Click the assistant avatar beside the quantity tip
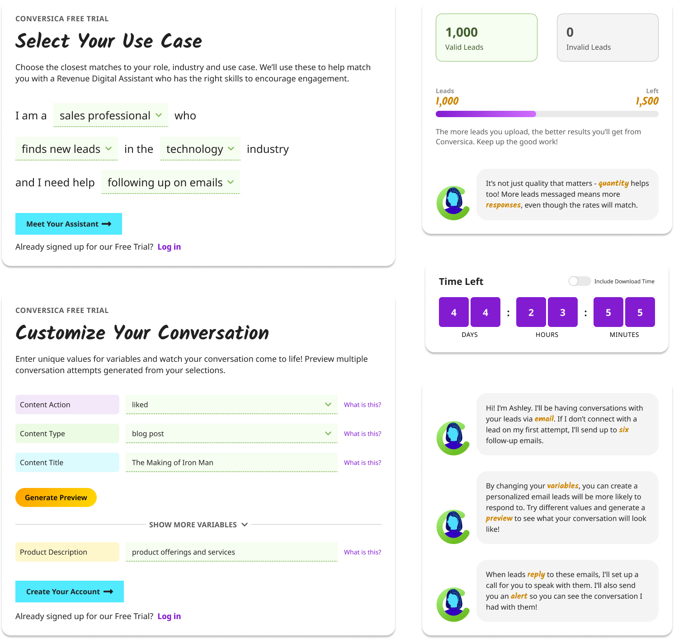Image resolution: width=674 pixels, height=639 pixels. [453, 203]
